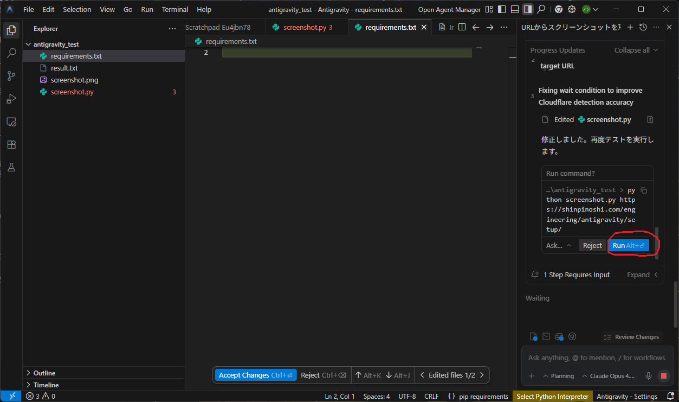Switch to the Scratchpad Eu4jbn78 tab
679x402 pixels.
click(x=225, y=27)
